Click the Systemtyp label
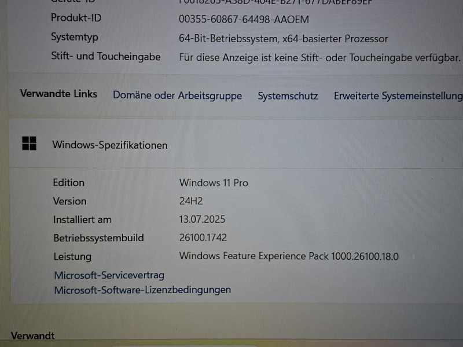Viewport: 463px width, 347px height. click(75, 37)
